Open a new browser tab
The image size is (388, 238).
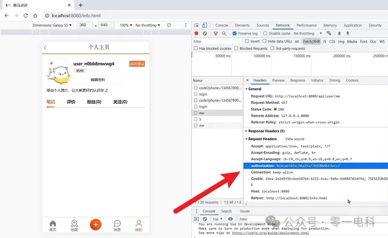[x=81, y=5]
